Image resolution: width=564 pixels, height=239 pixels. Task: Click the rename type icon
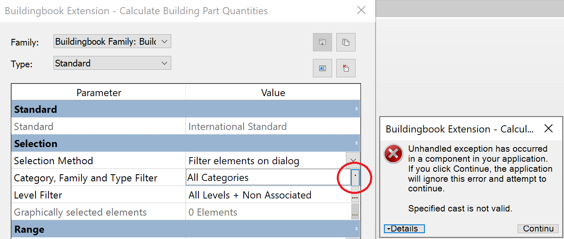(x=322, y=68)
